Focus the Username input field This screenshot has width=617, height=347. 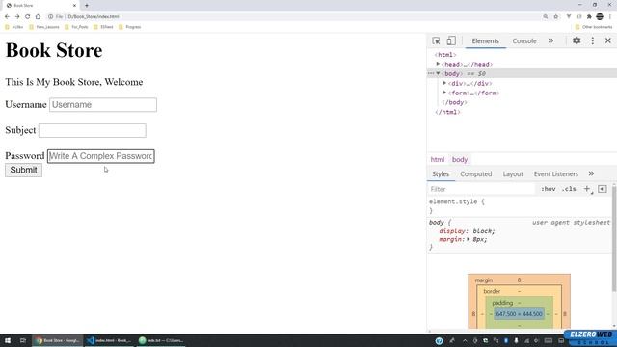coord(103,105)
